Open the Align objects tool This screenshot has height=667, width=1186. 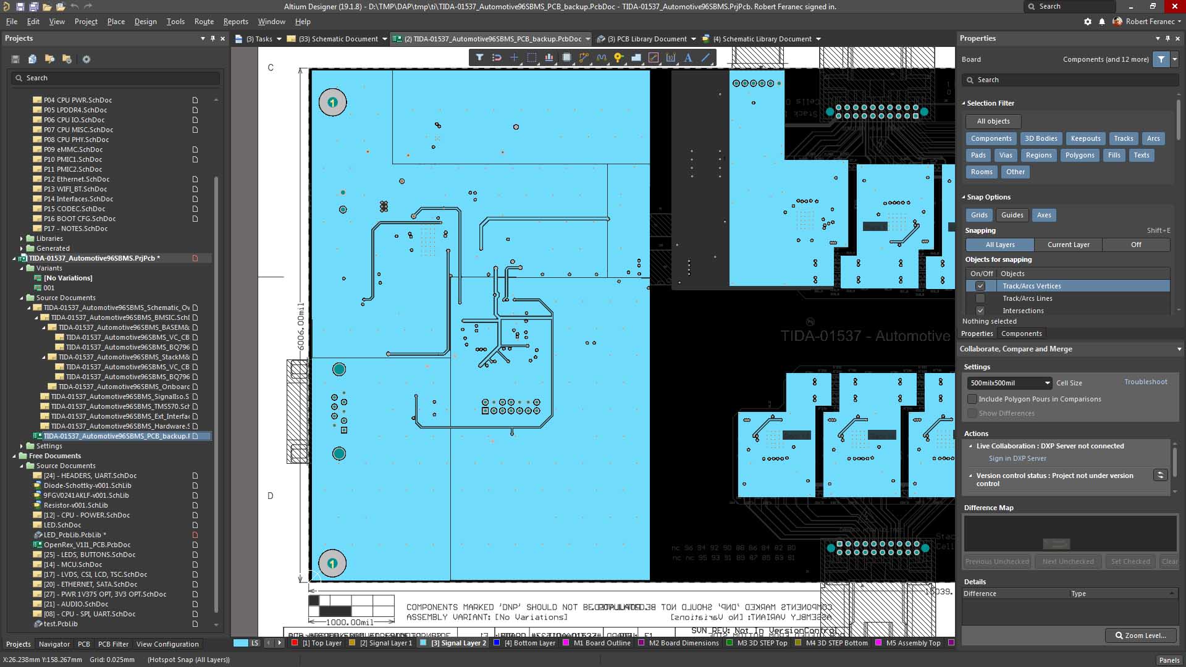(549, 57)
